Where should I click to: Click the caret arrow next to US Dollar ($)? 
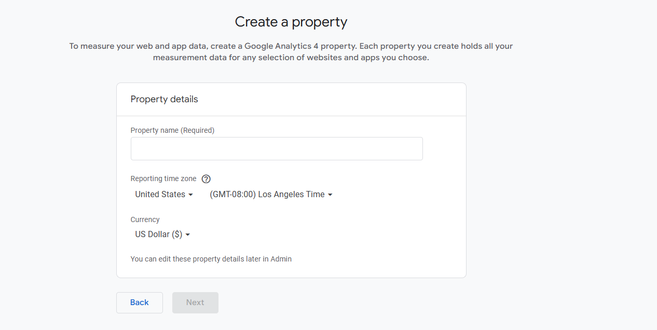(188, 235)
